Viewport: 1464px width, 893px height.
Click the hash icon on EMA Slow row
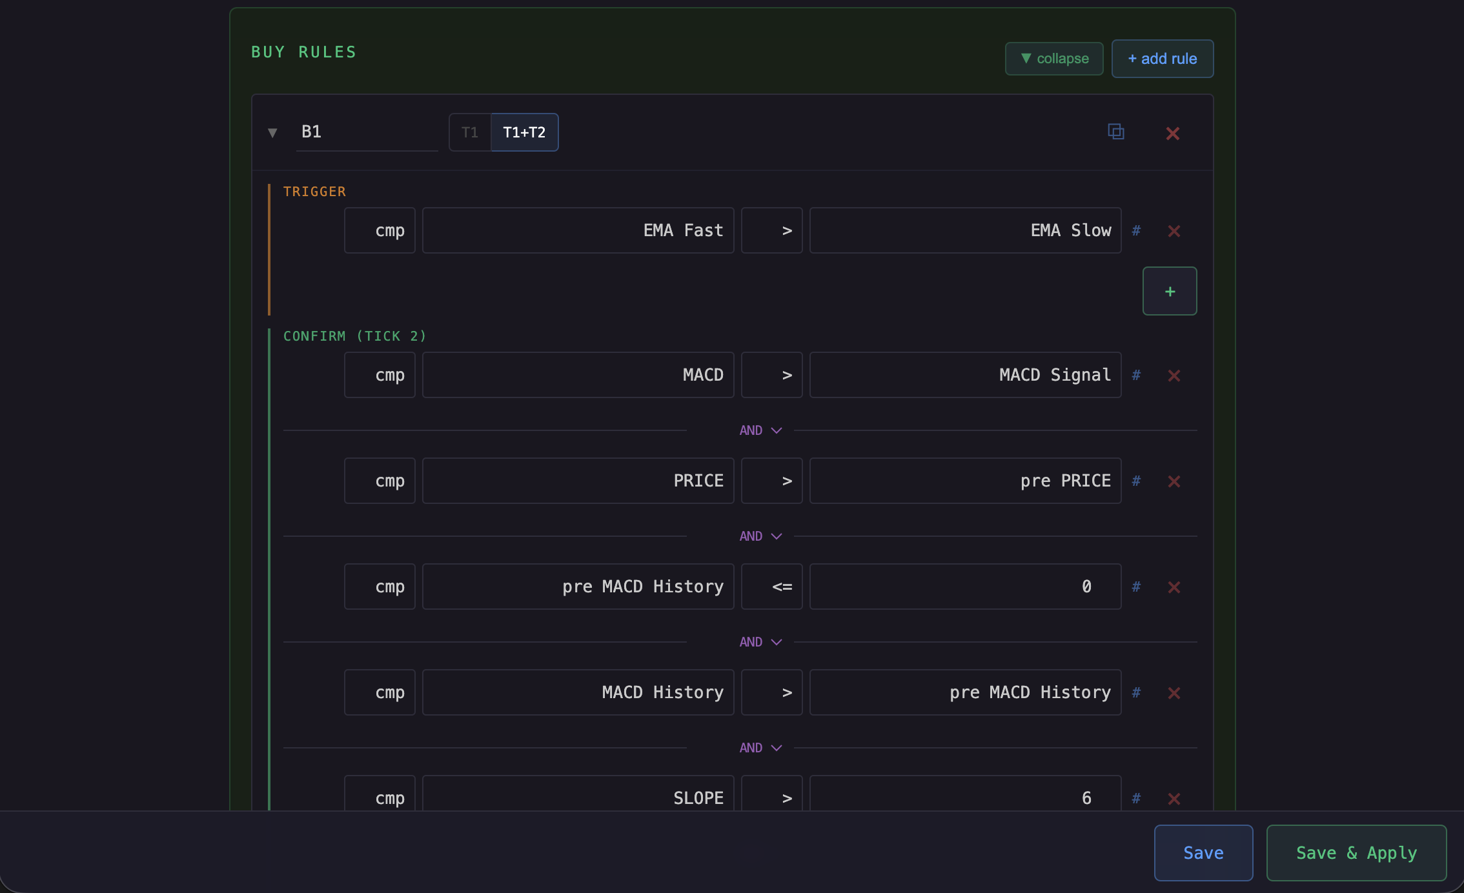1136,230
